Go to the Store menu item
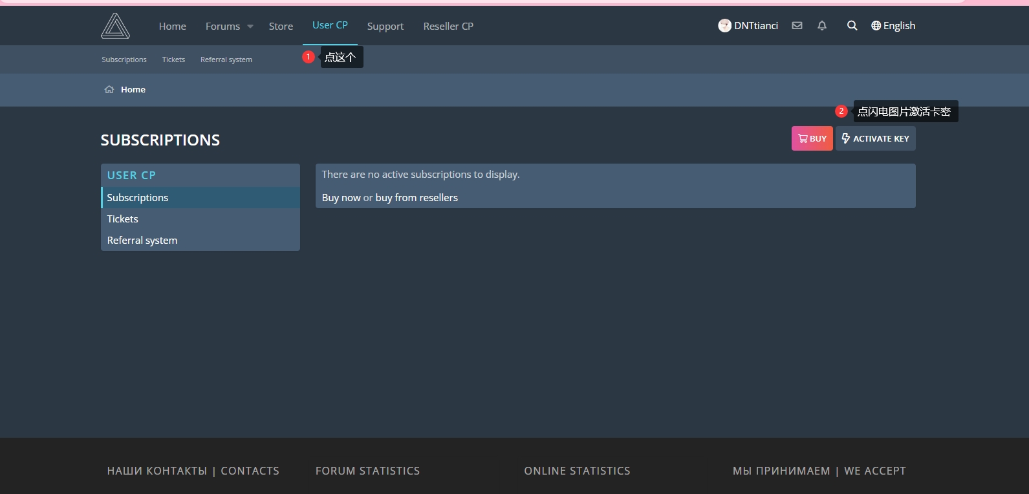The height and width of the screenshot is (494, 1029). tap(281, 27)
